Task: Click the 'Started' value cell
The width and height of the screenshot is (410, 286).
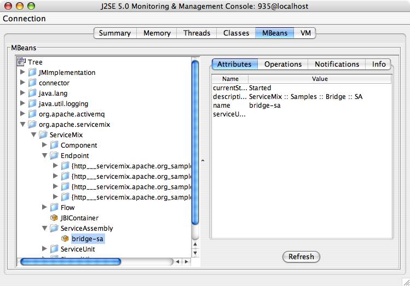Action: (260, 87)
